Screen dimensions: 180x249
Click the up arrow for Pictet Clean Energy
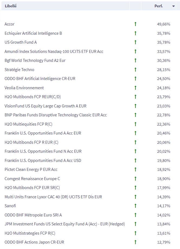135,170
